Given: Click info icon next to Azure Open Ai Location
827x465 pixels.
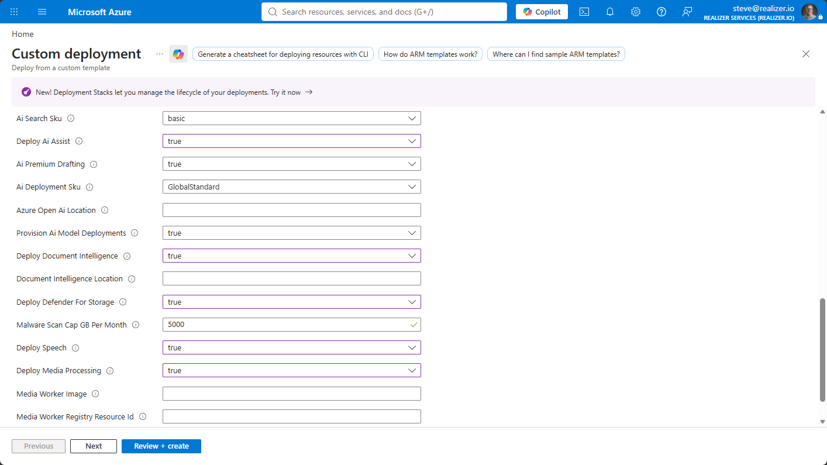Looking at the screenshot, I should (105, 210).
